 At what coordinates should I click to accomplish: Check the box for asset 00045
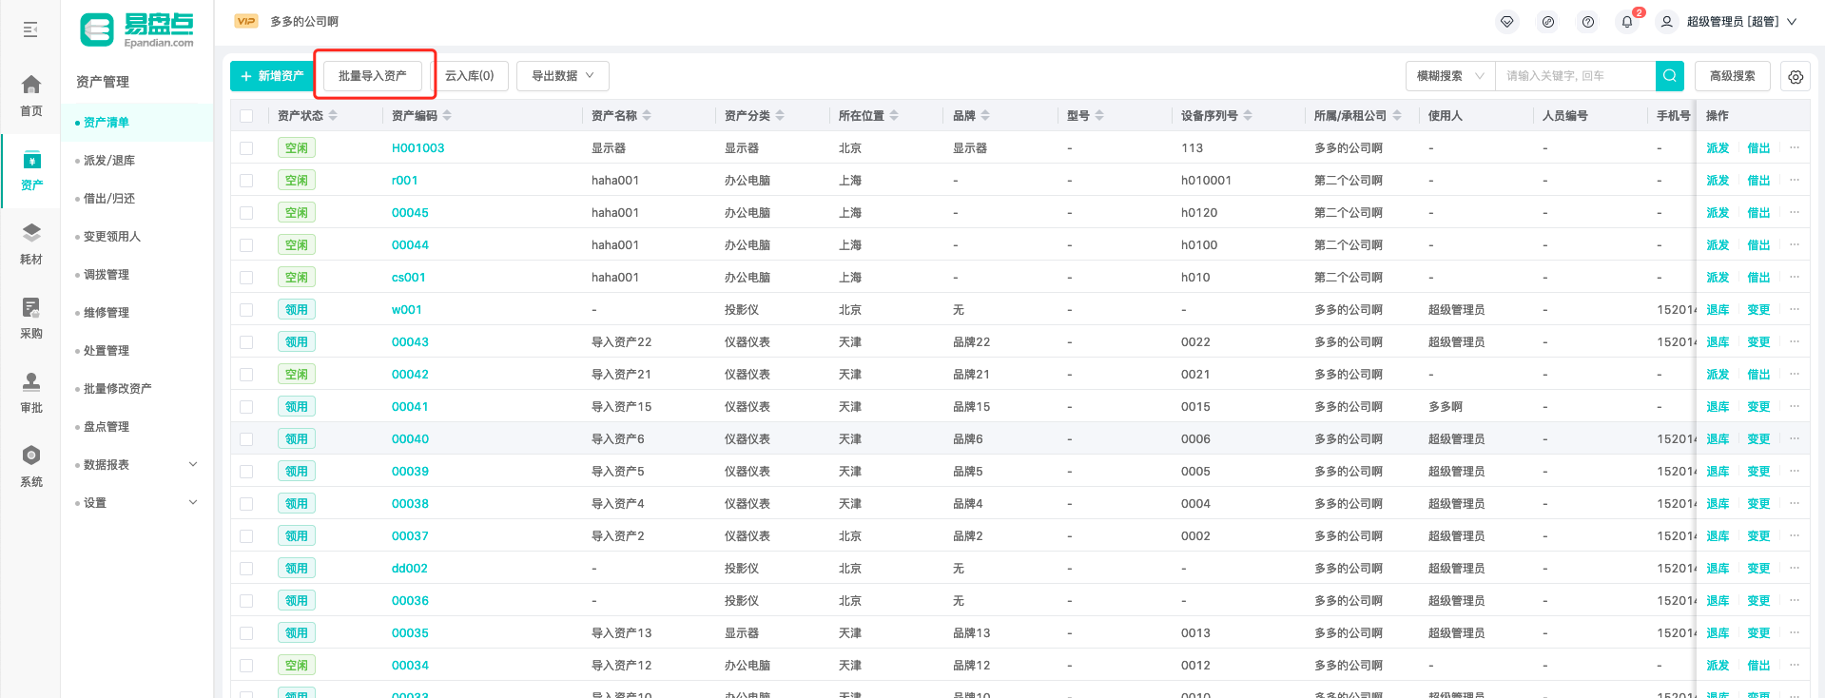246,213
